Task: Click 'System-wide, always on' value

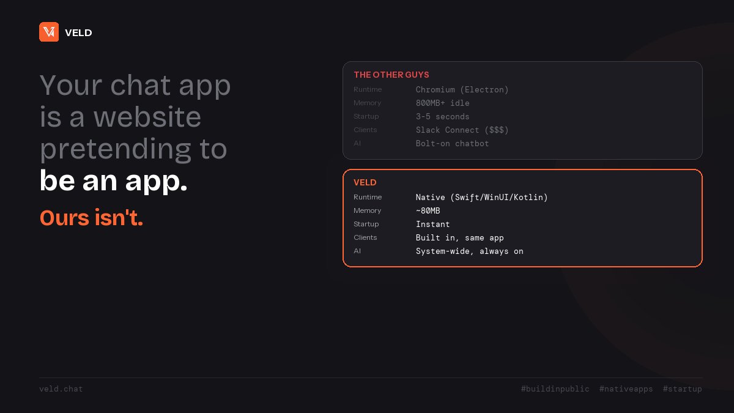Action: (x=470, y=251)
